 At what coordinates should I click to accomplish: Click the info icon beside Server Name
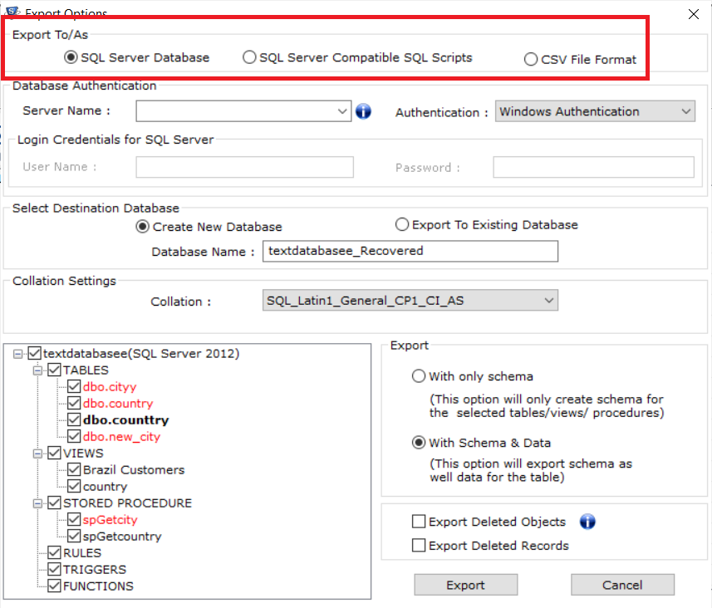[x=363, y=111]
